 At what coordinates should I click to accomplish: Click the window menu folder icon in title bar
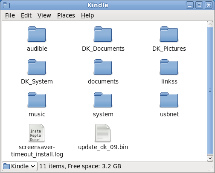click(x=6, y=5)
